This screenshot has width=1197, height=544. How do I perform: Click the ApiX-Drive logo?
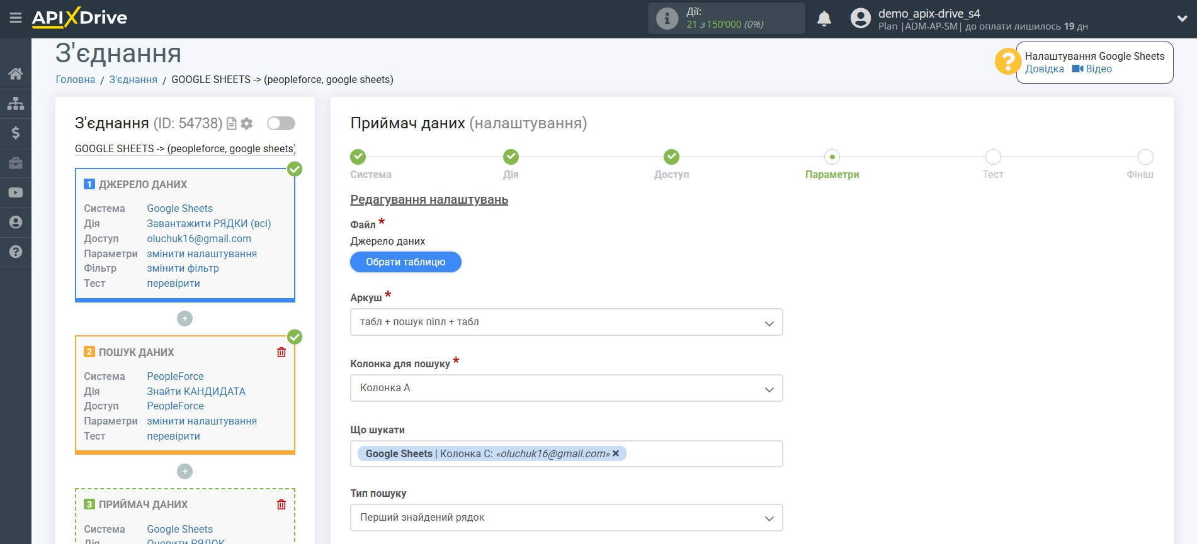pos(79,18)
